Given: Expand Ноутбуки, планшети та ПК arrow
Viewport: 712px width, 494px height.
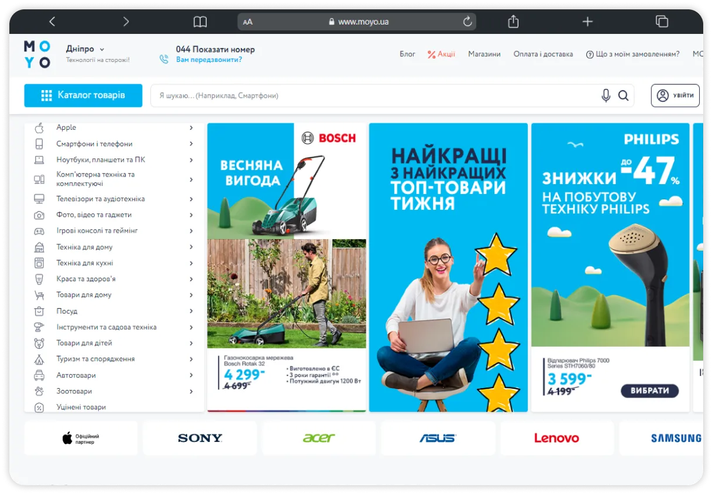Looking at the screenshot, I should [191, 160].
